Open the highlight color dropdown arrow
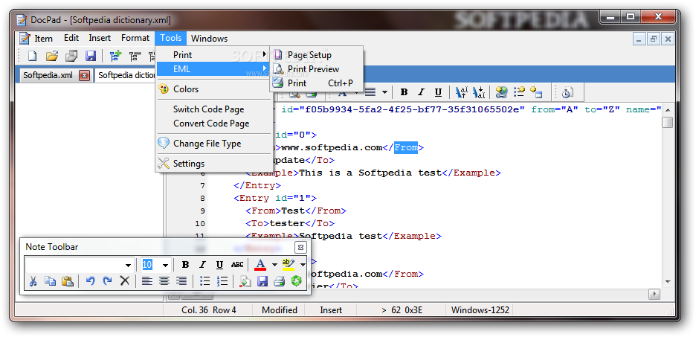Viewport: 696px width, 337px height. coord(303,265)
